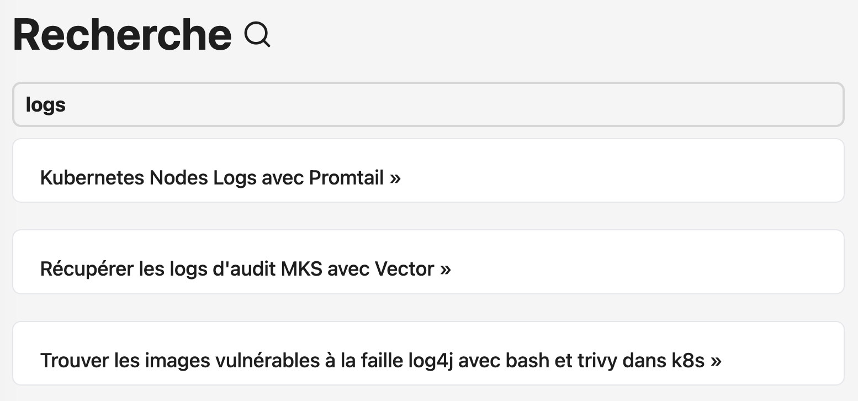This screenshot has width=858, height=401.
Task: Select the third search result card
Action: [x=429, y=353]
